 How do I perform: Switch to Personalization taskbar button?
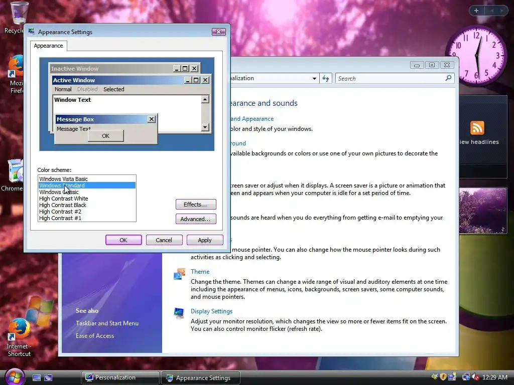point(120,377)
